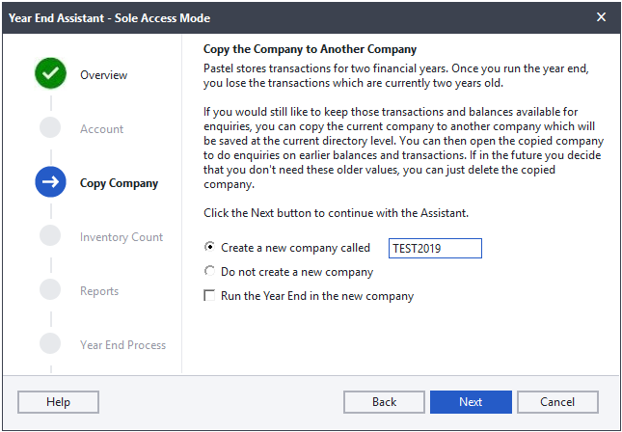Screen dimensions: 622x432
Task: Click the Reports step circle
Action: [x=50, y=289]
